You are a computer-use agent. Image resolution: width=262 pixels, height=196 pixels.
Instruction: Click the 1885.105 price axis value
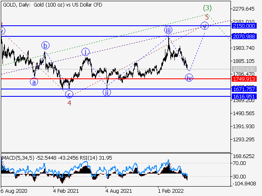[244, 61]
